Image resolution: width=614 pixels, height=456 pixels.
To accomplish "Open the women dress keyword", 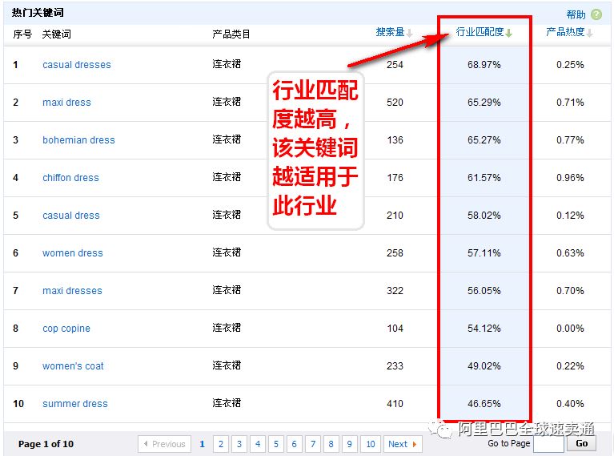I will point(73,253).
